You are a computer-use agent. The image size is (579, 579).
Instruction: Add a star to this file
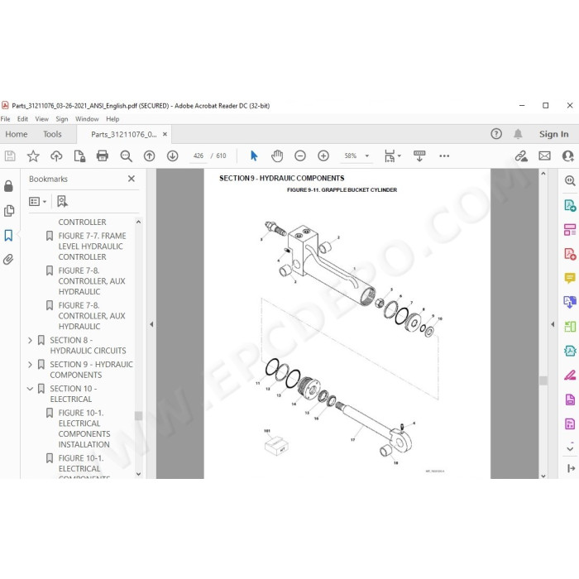coord(33,156)
